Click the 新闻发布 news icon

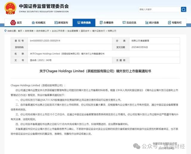[x=55, y=23]
